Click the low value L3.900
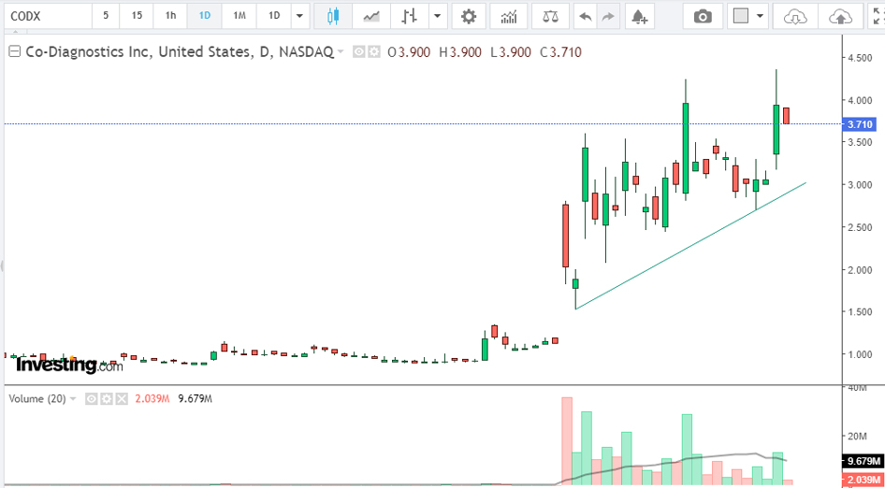The height and width of the screenshot is (488, 885). (x=510, y=52)
